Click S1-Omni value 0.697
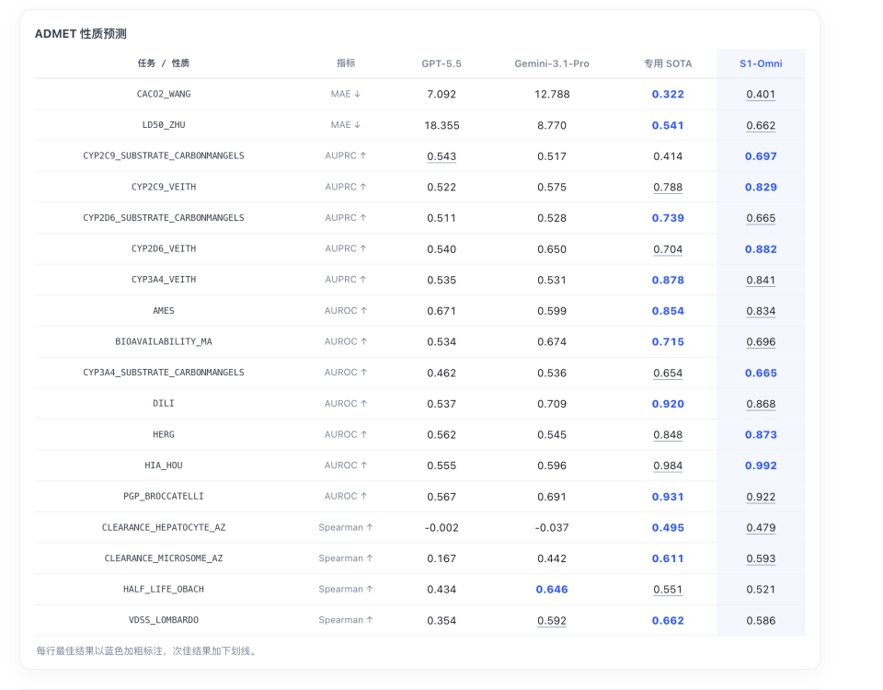This screenshot has width=883, height=690. (761, 156)
